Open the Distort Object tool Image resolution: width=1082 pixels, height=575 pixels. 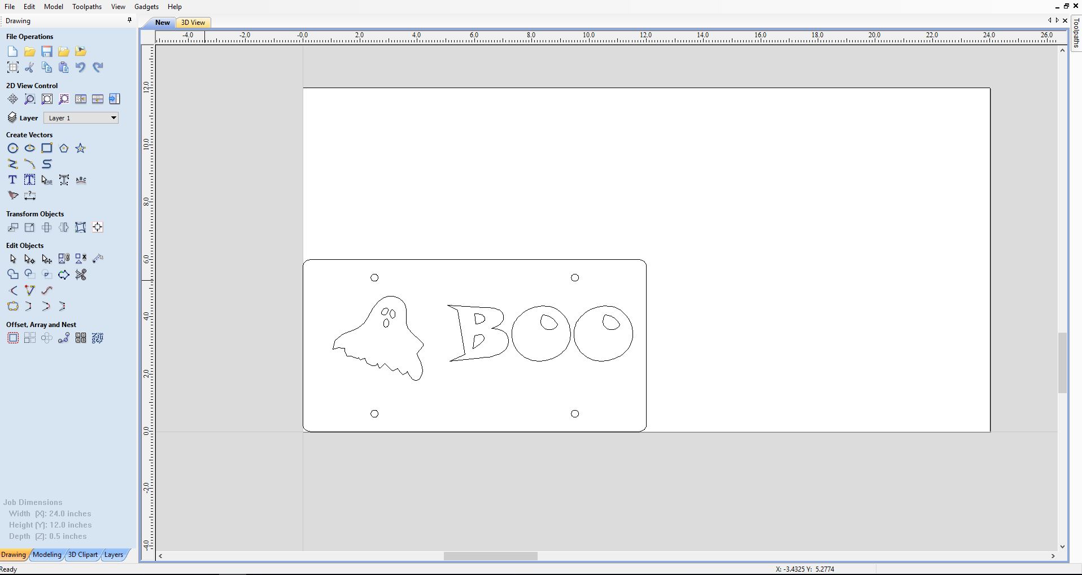[x=80, y=227]
